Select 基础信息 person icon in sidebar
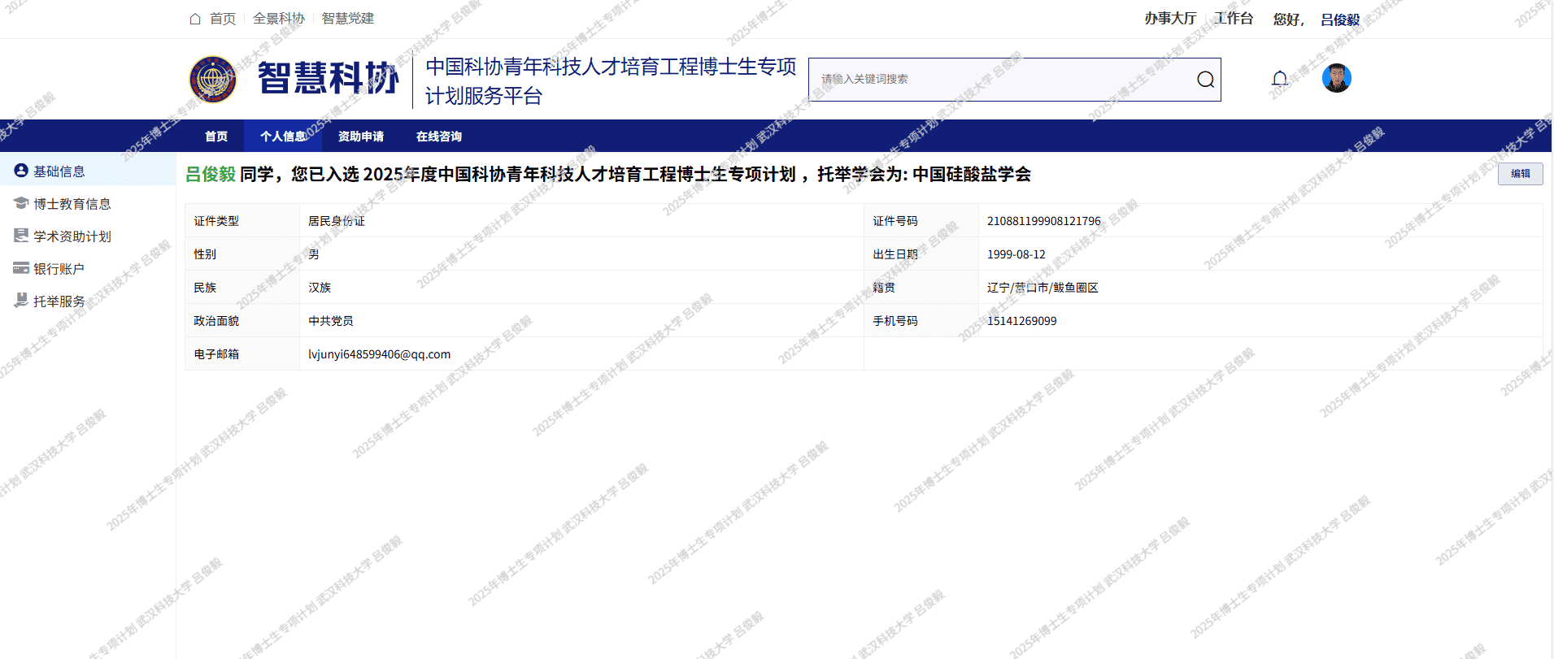1554x659 pixels. [x=21, y=171]
